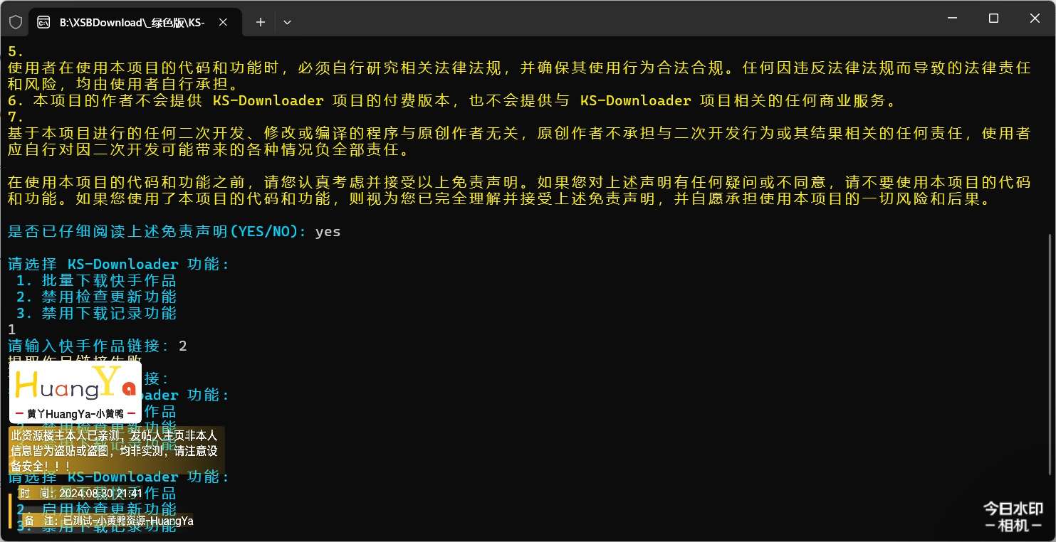Click the lone '5.' line number
The height and width of the screenshot is (542, 1056).
16,51
